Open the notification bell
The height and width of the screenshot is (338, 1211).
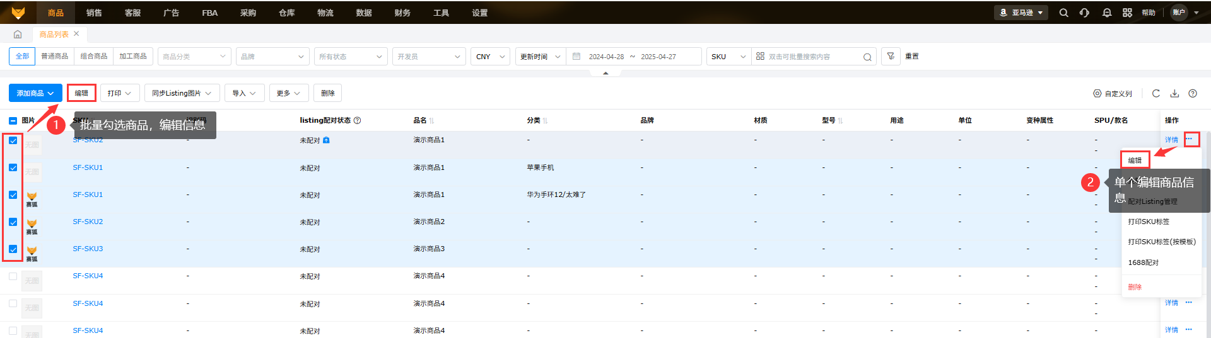1106,13
